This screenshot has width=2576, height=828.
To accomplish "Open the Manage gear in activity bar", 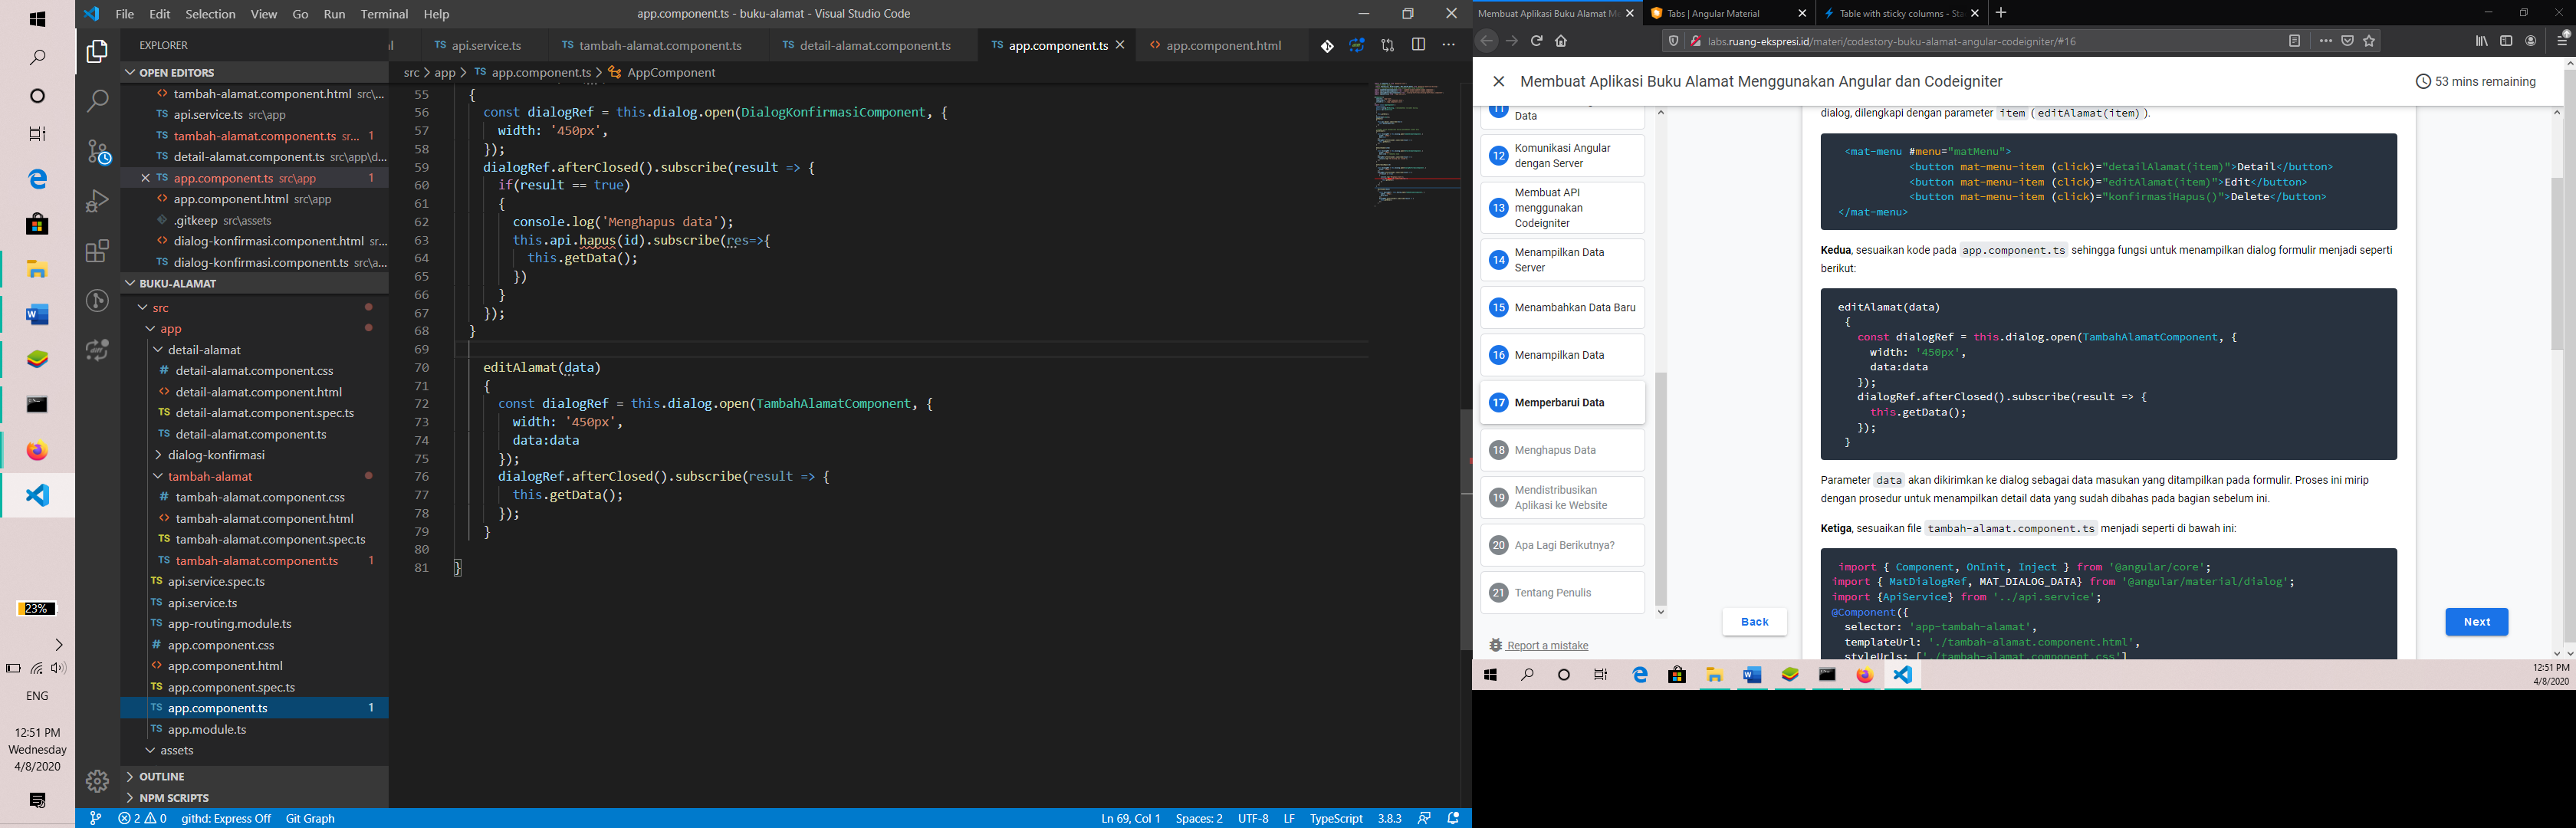I will 97,781.
